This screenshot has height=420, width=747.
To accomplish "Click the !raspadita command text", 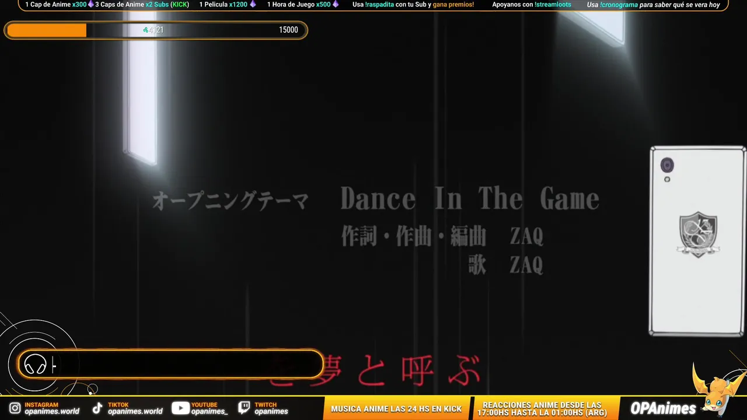I will point(379,5).
